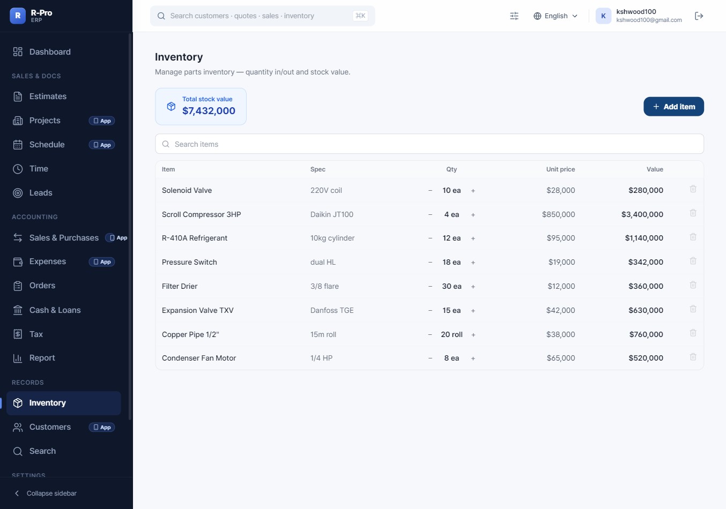
Task: Delete the Condenser Fan Motor row
Action: (x=693, y=357)
